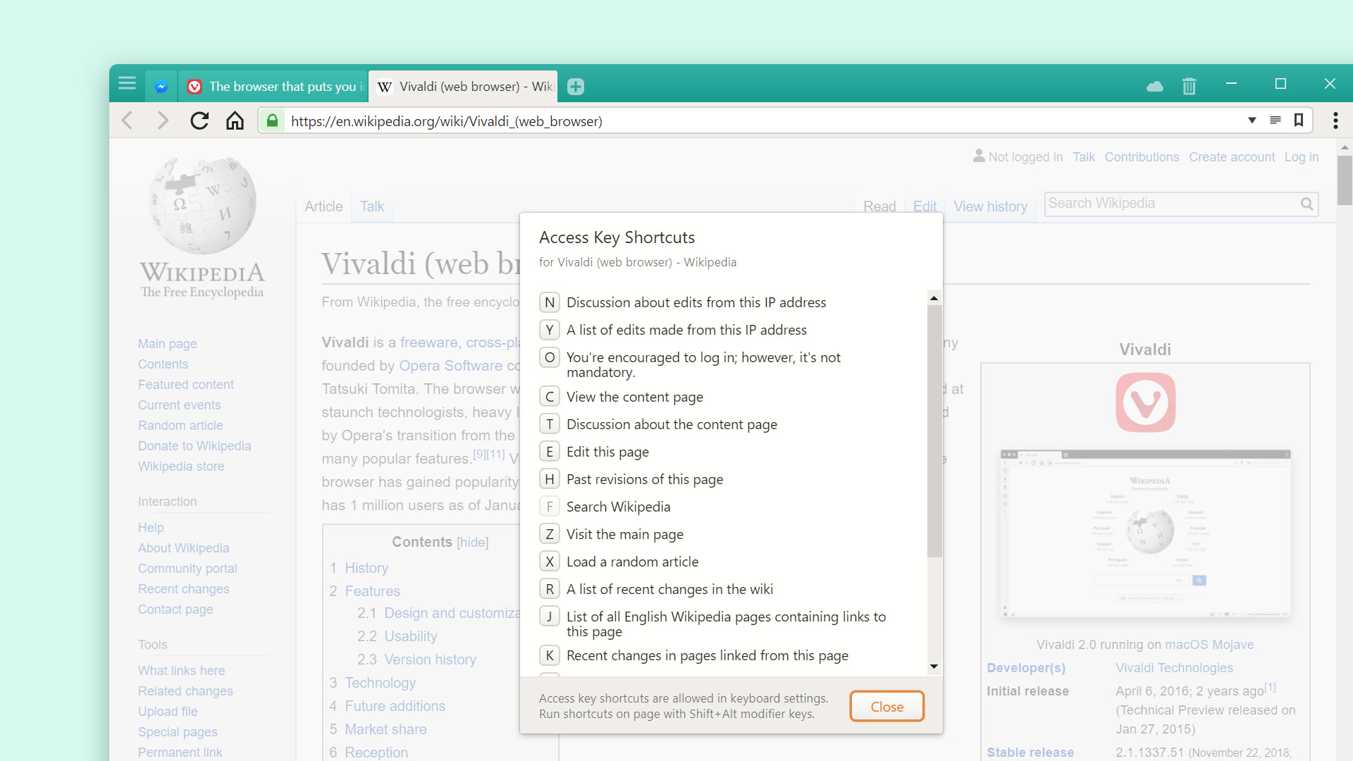1353x761 pixels.
Task: Select the Talk tab on Wikipedia page
Action: pos(371,206)
